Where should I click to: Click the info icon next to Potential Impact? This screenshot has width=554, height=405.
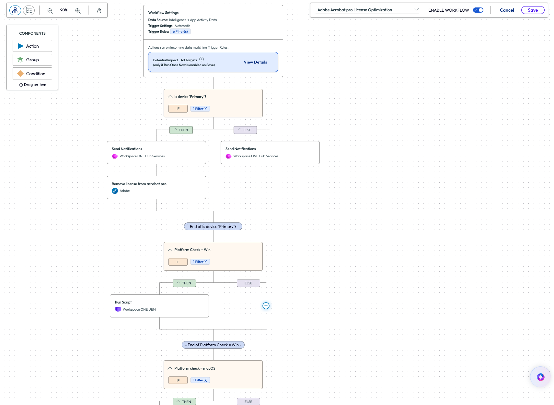(x=202, y=59)
